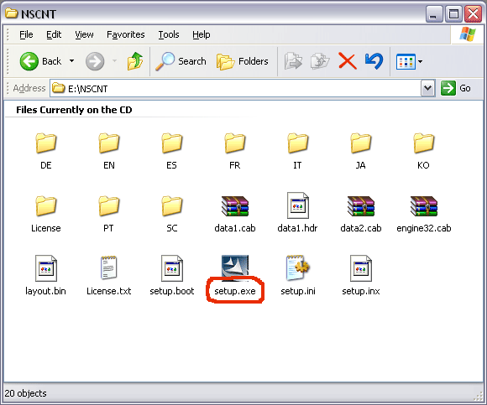
Task: Select the DE folder icon
Action: [45, 143]
